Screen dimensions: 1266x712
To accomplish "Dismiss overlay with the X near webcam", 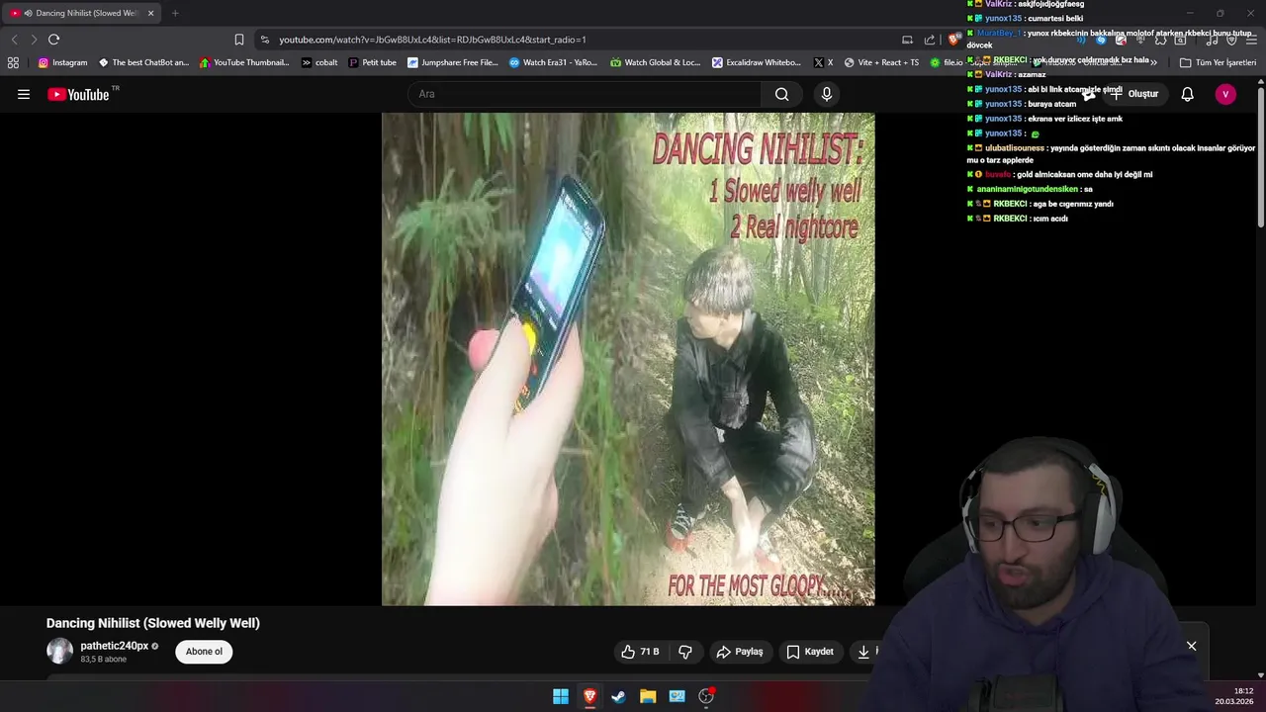I will (x=1192, y=646).
